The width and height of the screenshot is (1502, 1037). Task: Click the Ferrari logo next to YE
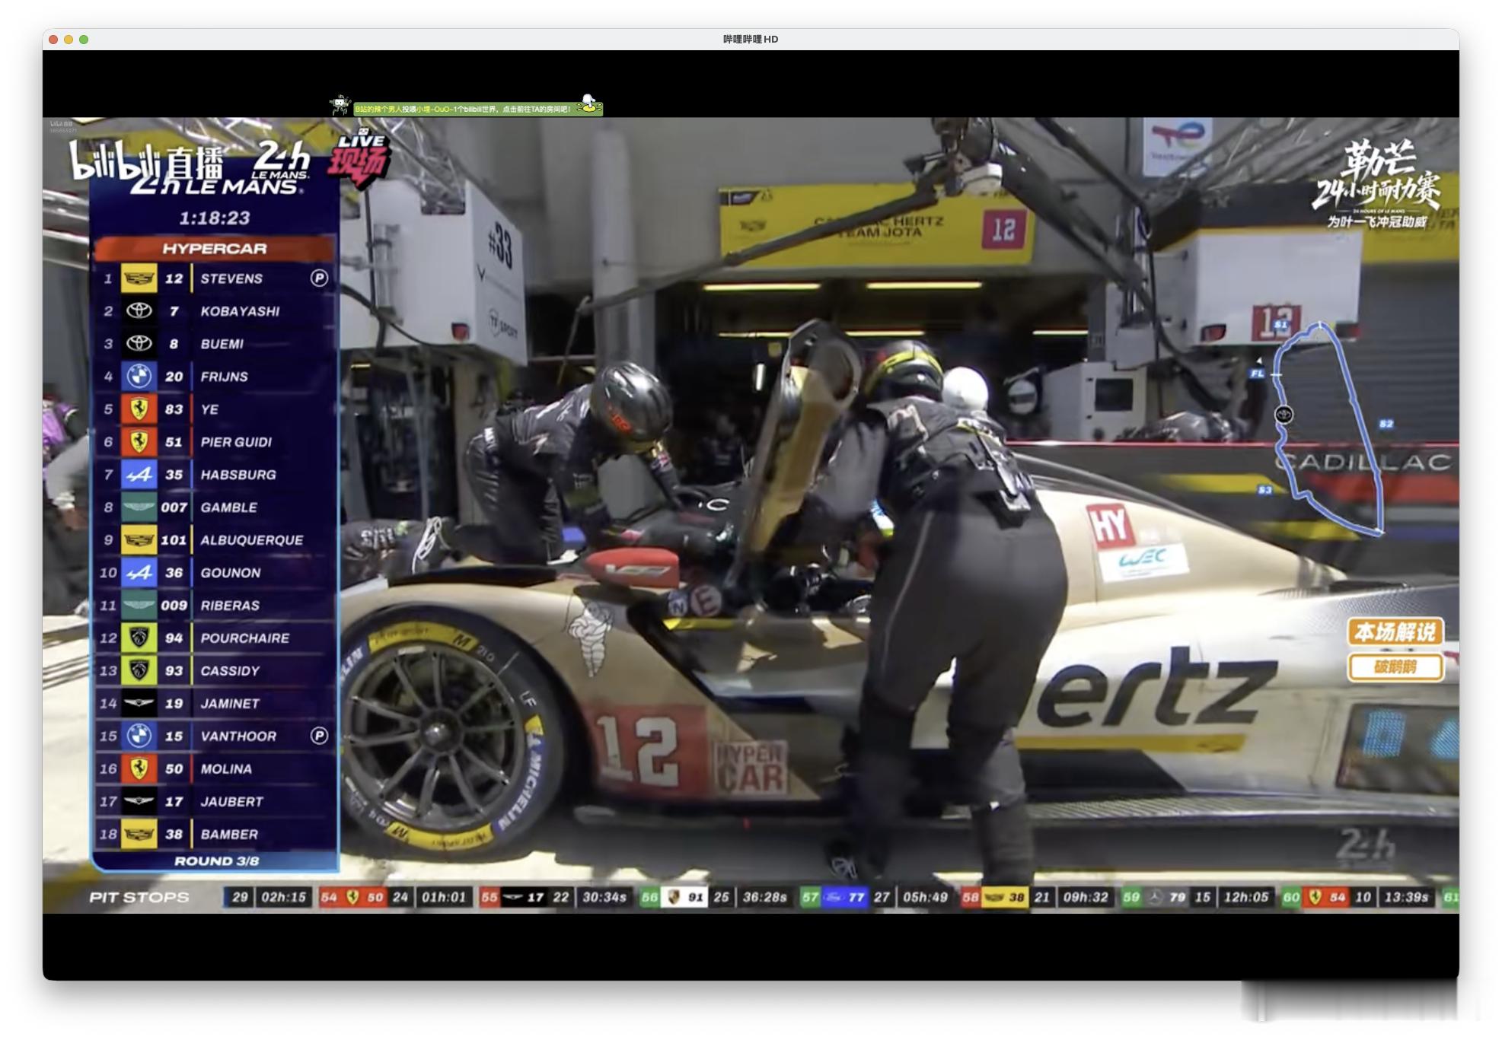(x=139, y=409)
